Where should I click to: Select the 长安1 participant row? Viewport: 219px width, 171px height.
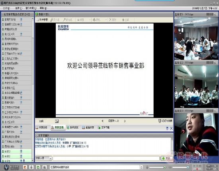(x=16, y=161)
